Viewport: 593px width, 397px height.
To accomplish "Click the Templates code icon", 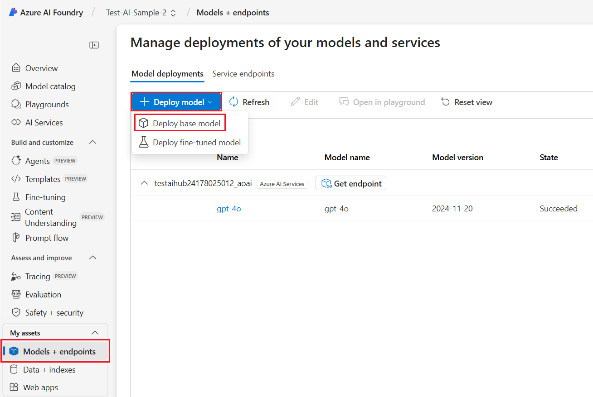I will click(x=16, y=179).
